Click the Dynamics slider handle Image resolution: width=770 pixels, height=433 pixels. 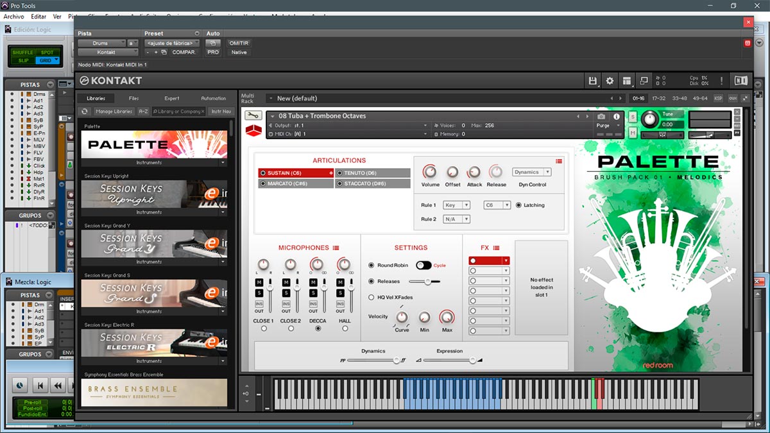(397, 360)
